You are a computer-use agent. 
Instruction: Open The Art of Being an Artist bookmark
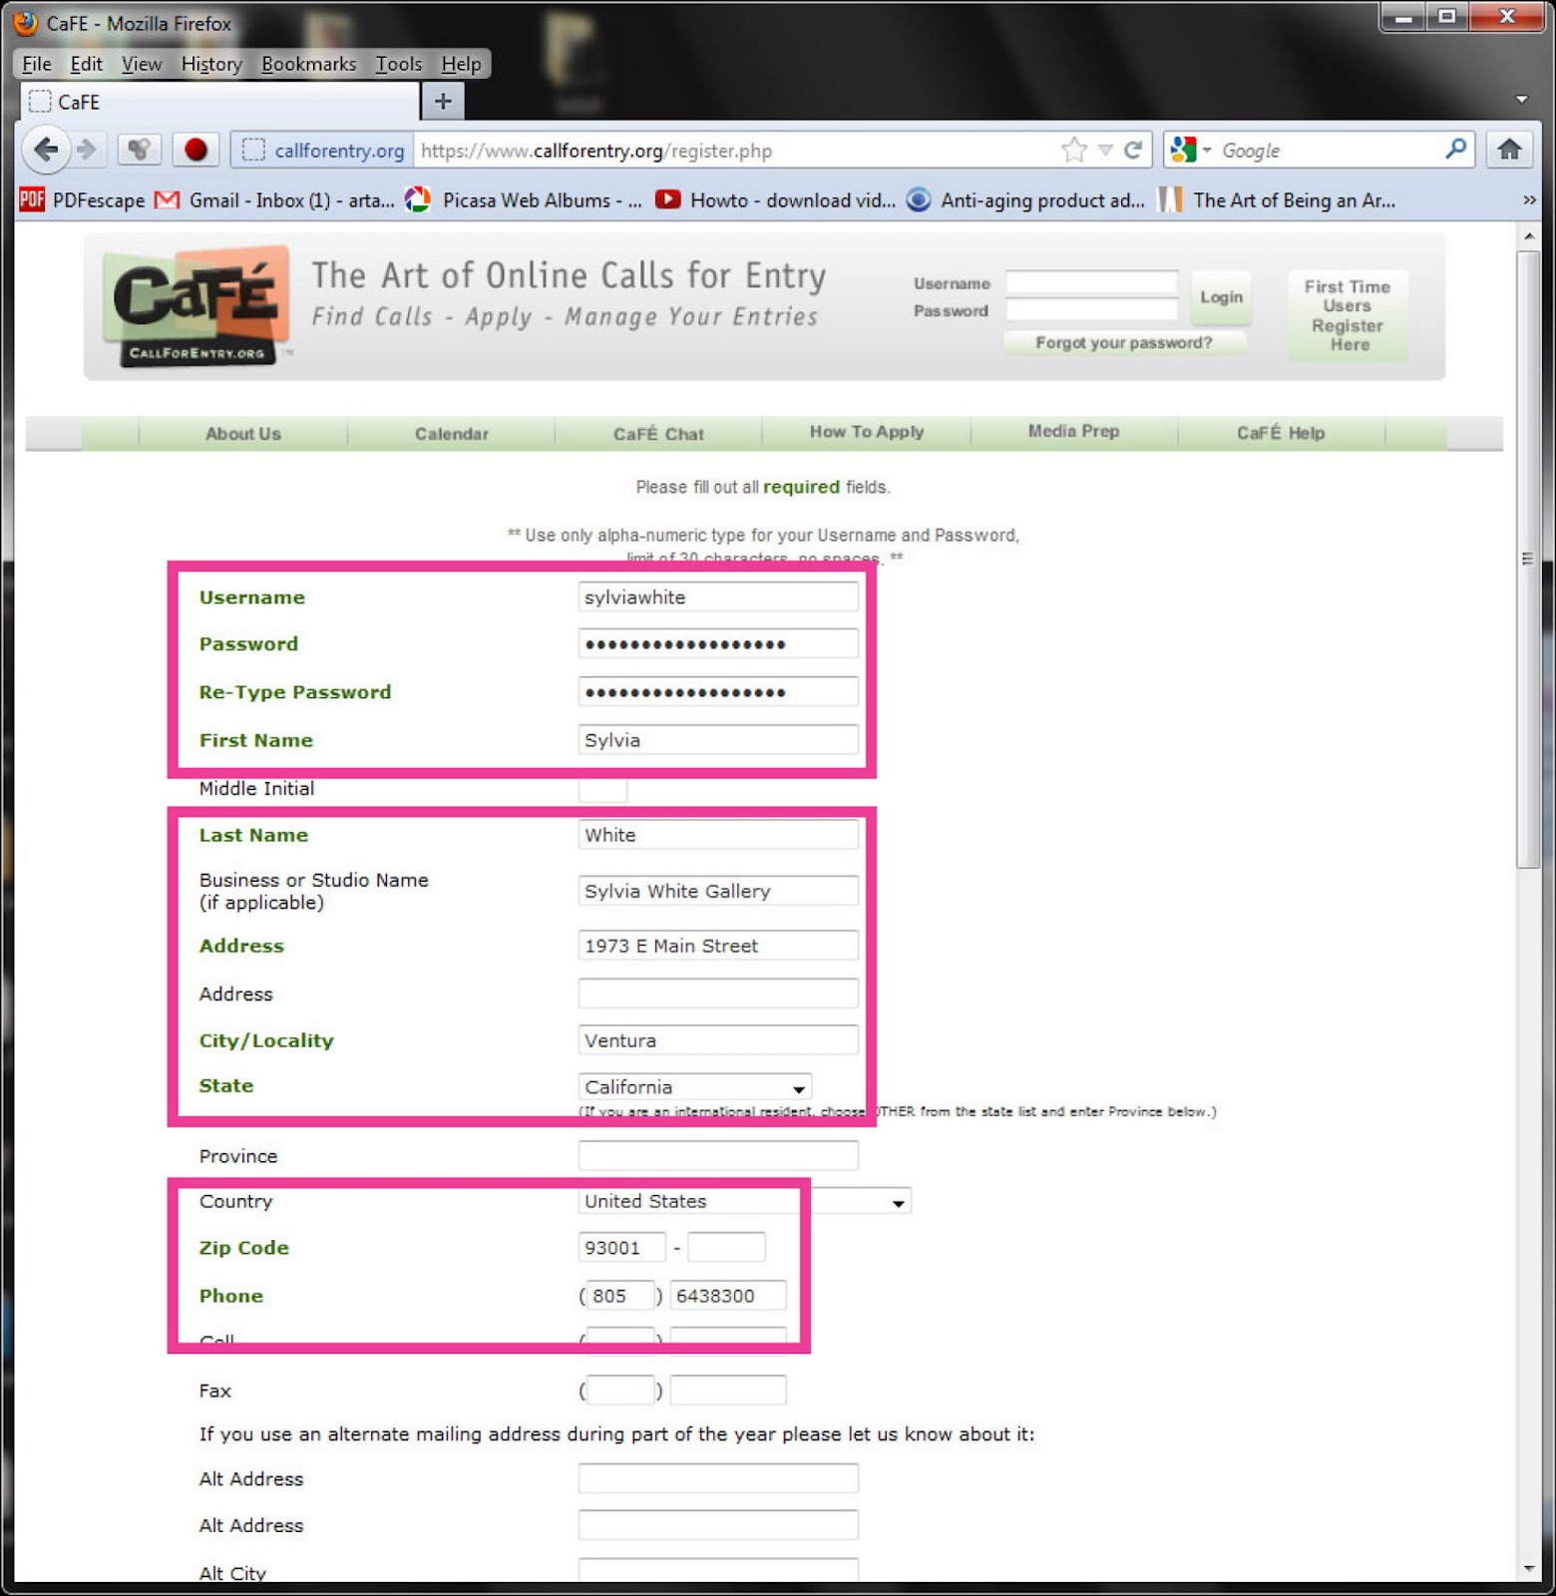click(1277, 200)
